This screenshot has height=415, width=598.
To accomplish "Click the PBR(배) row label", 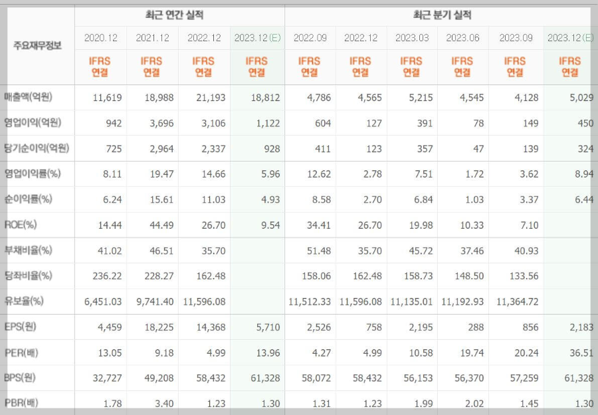I will click(x=21, y=403).
